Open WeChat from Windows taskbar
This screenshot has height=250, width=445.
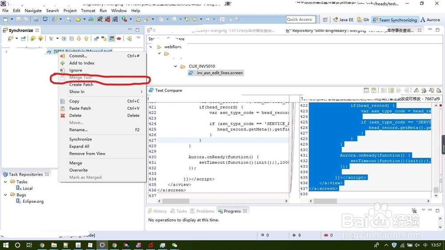[174, 245]
